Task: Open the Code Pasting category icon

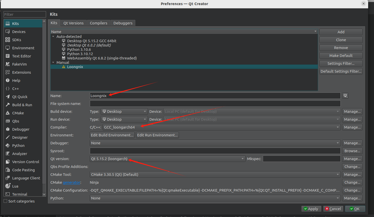Action: (8, 170)
